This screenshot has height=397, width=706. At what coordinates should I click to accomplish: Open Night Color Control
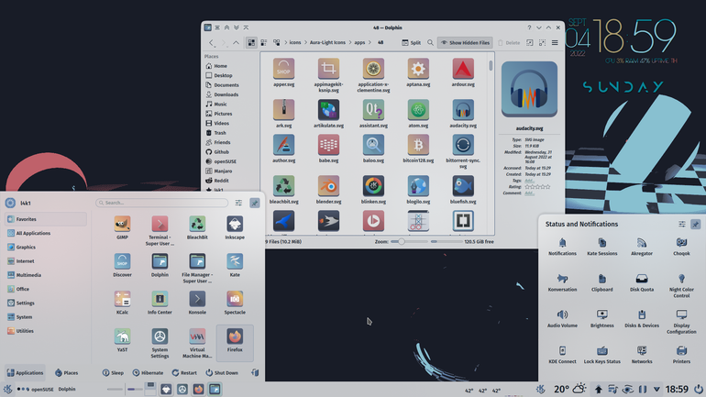click(x=681, y=285)
